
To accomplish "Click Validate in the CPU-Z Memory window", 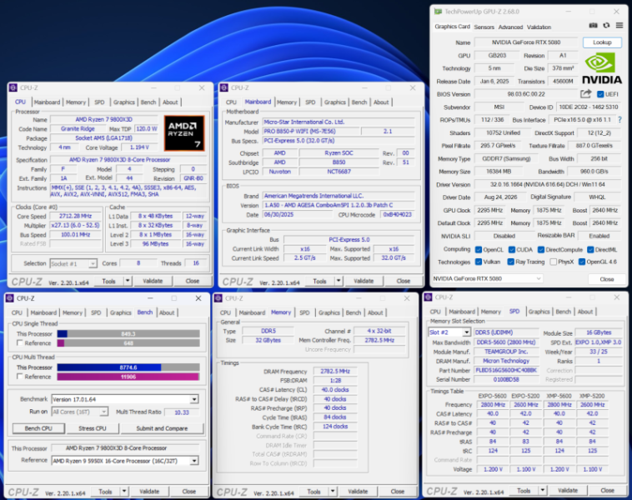I will tap(358, 491).
